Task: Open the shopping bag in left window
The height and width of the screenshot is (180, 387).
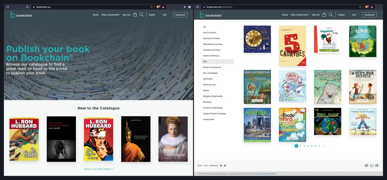Action: coord(135,15)
